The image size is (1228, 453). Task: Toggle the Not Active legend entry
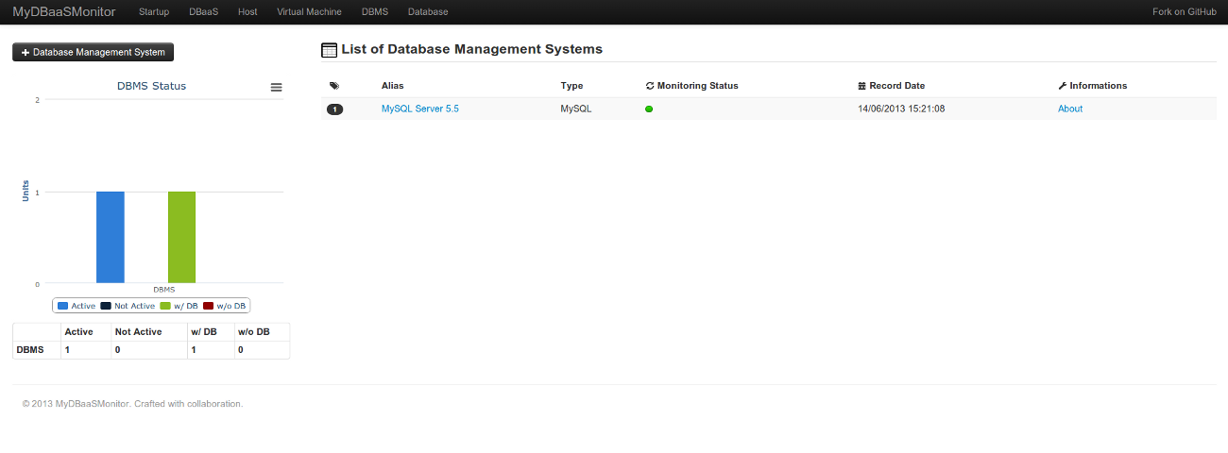coord(128,306)
